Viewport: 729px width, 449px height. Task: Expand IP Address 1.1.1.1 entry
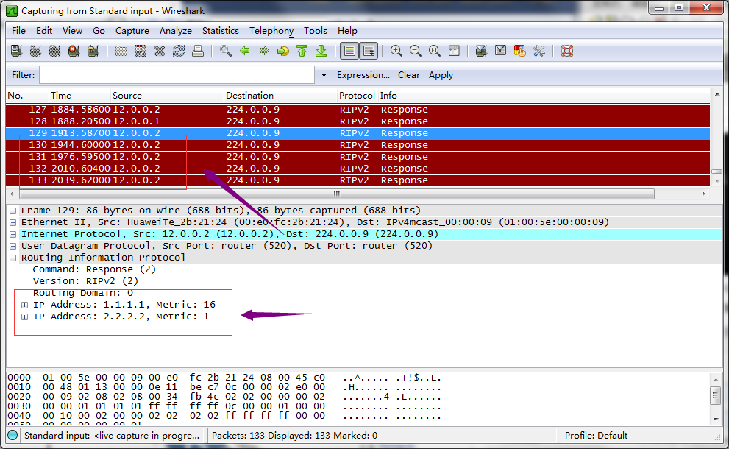pos(24,305)
